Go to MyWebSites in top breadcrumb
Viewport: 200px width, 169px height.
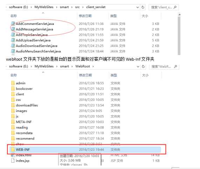point(44,7)
